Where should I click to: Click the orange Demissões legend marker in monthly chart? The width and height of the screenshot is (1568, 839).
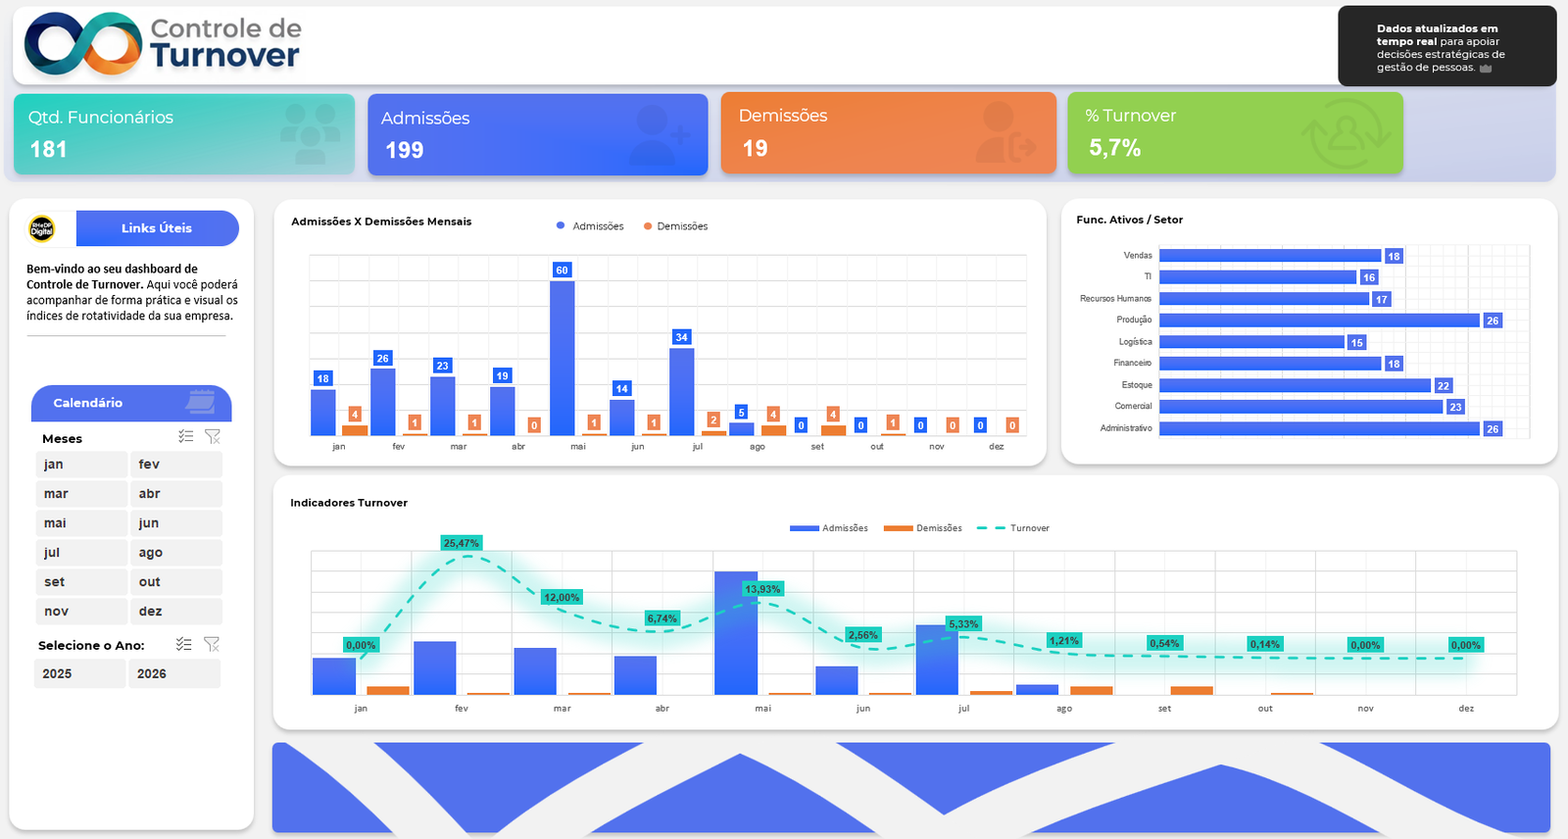pyautogui.click(x=648, y=226)
